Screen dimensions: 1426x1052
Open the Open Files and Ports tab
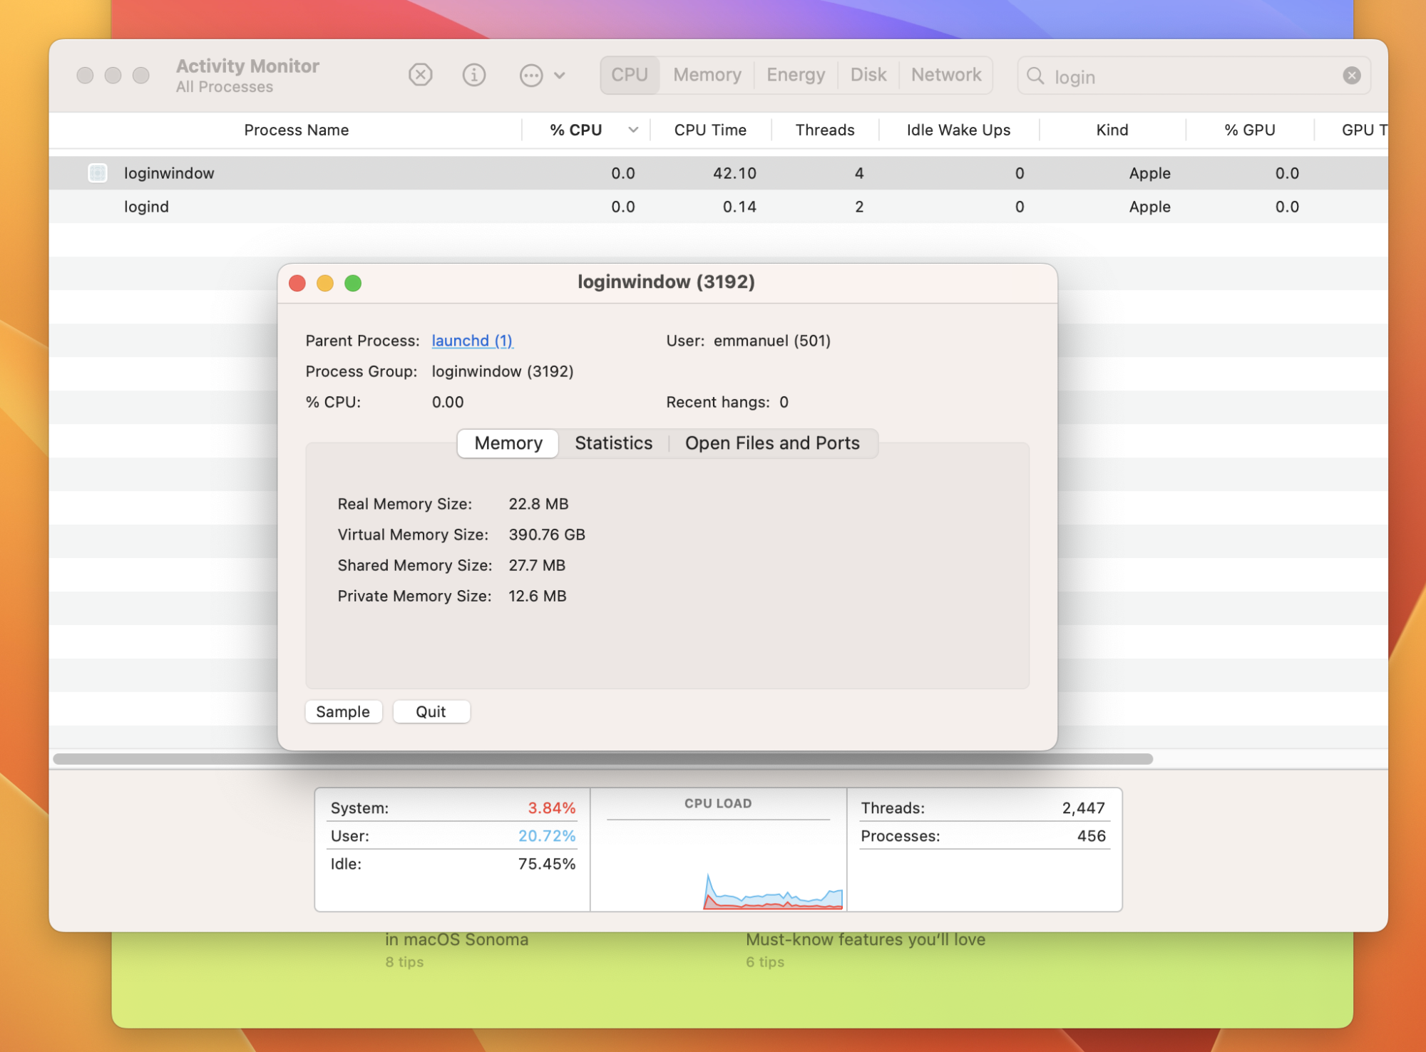772,443
